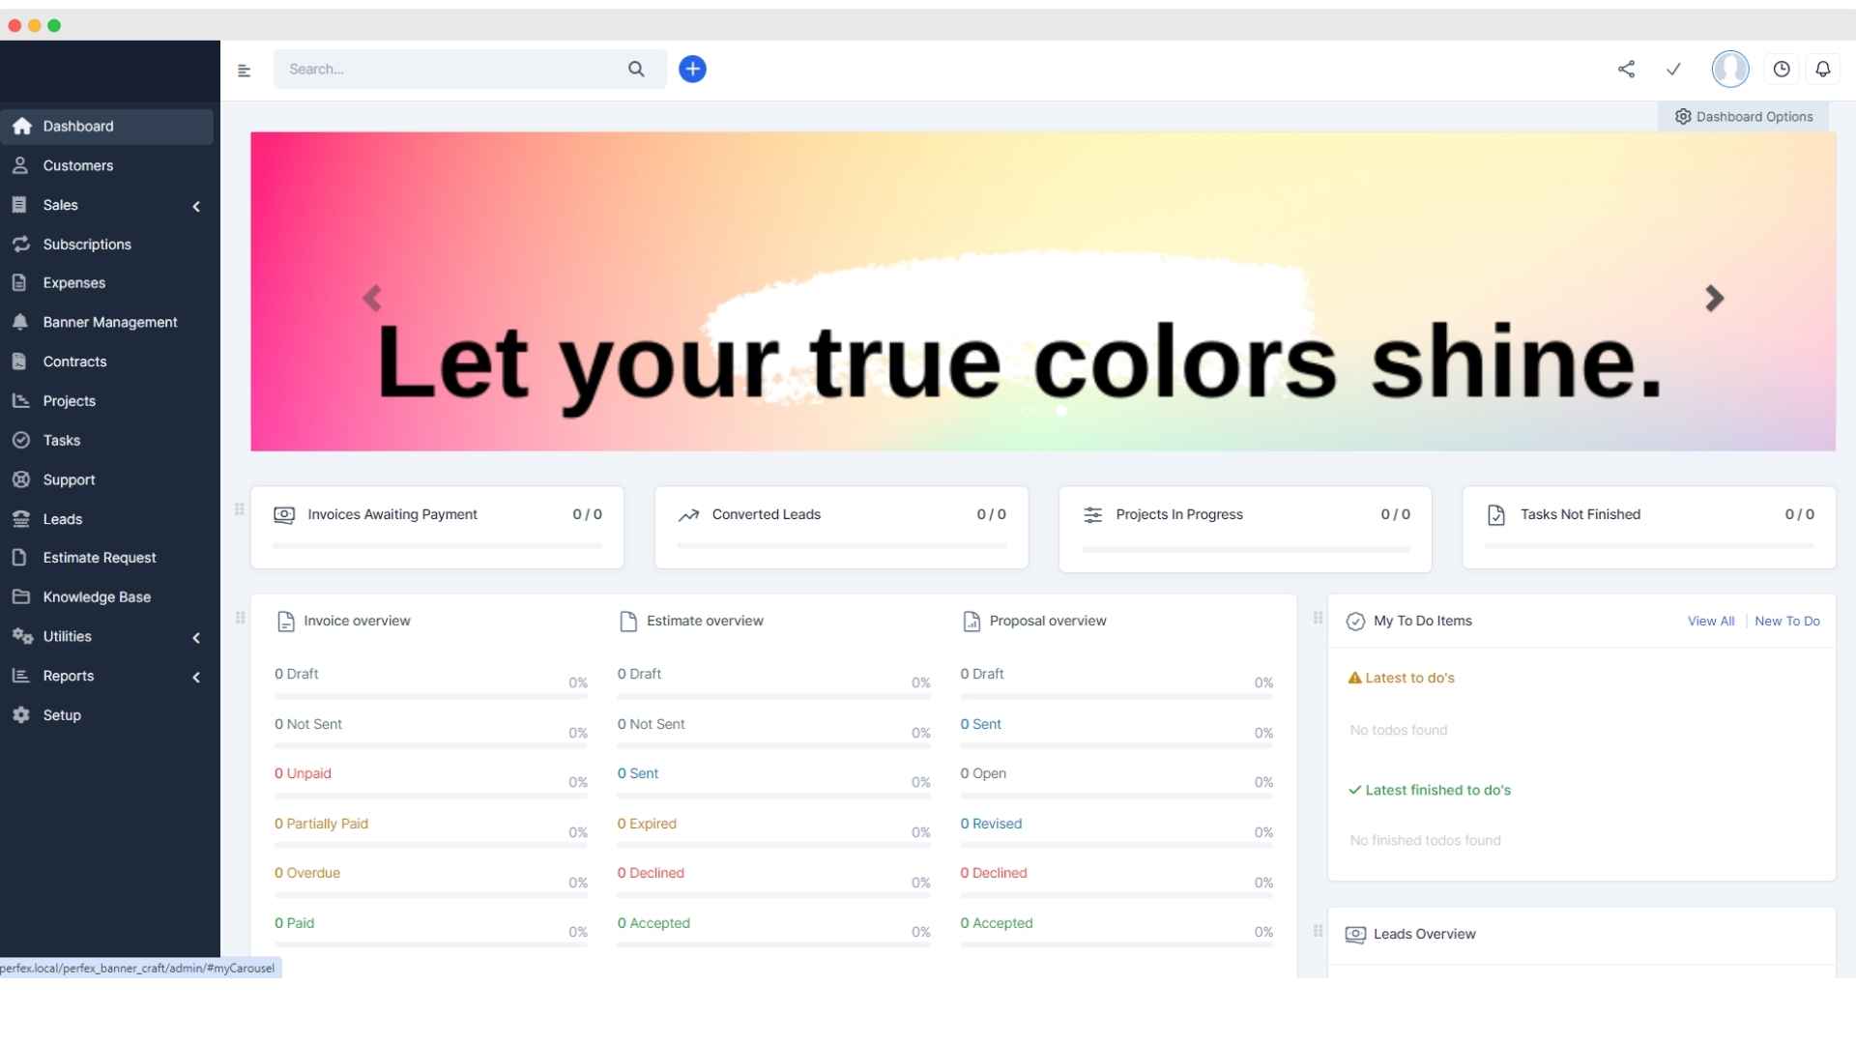Viewport: 1856px width, 1044px height.
Task: Click View All in My To Do Items
Action: (x=1710, y=621)
